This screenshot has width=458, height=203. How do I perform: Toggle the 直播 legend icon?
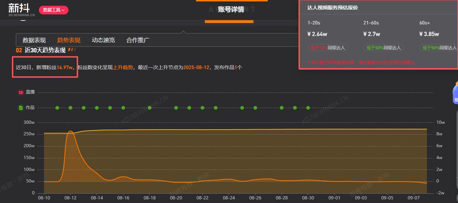tap(21, 92)
